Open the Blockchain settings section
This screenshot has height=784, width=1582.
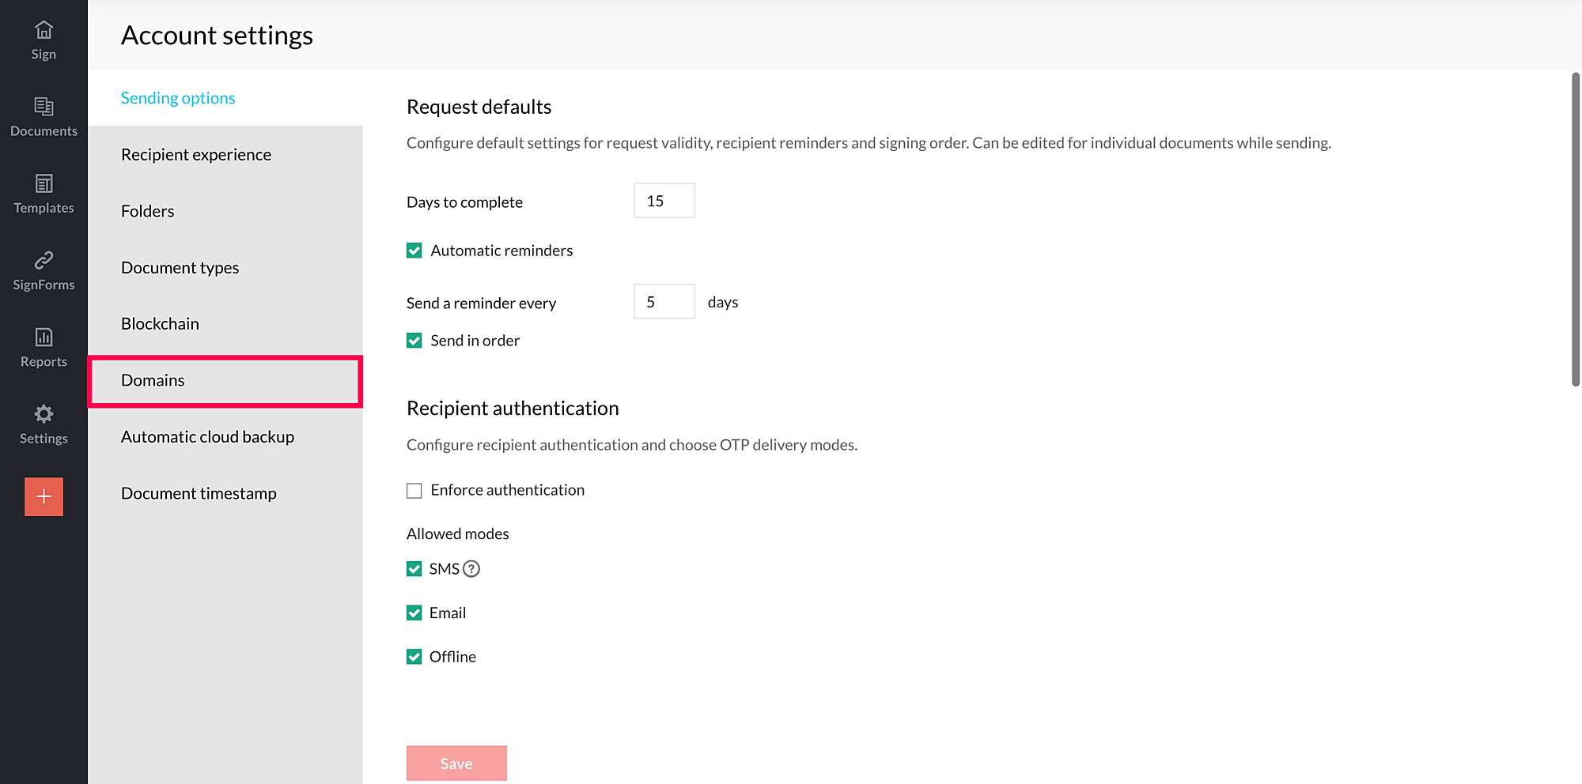160,324
